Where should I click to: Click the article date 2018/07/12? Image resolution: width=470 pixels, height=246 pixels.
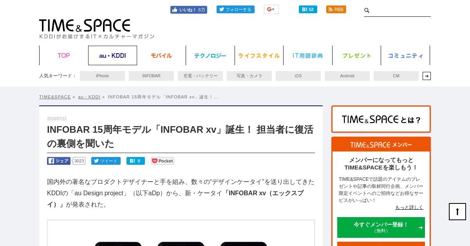pyautogui.click(x=57, y=119)
